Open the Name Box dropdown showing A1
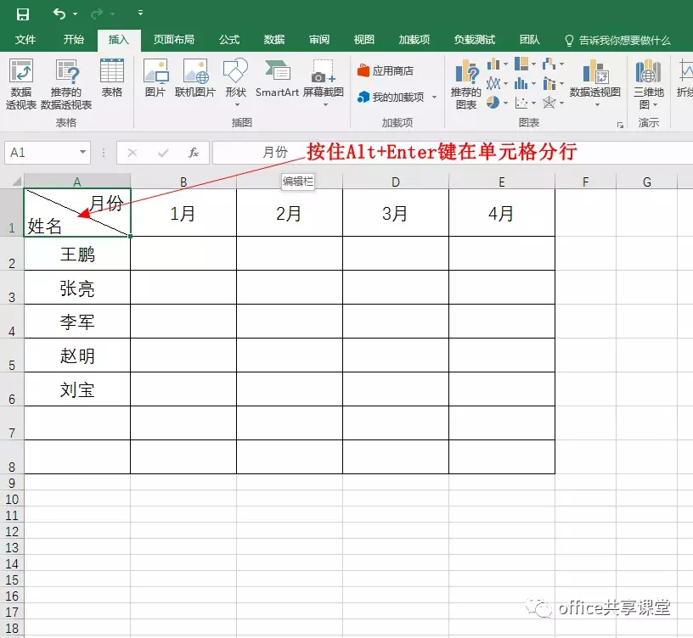This screenshot has width=693, height=638. click(x=81, y=152)
